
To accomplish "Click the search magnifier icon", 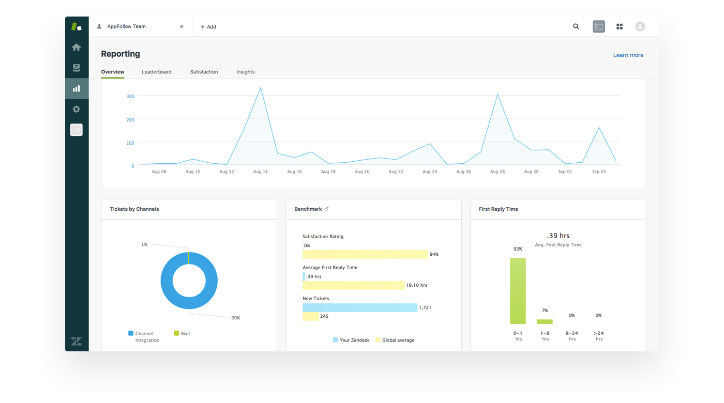I will click(576, 27).
